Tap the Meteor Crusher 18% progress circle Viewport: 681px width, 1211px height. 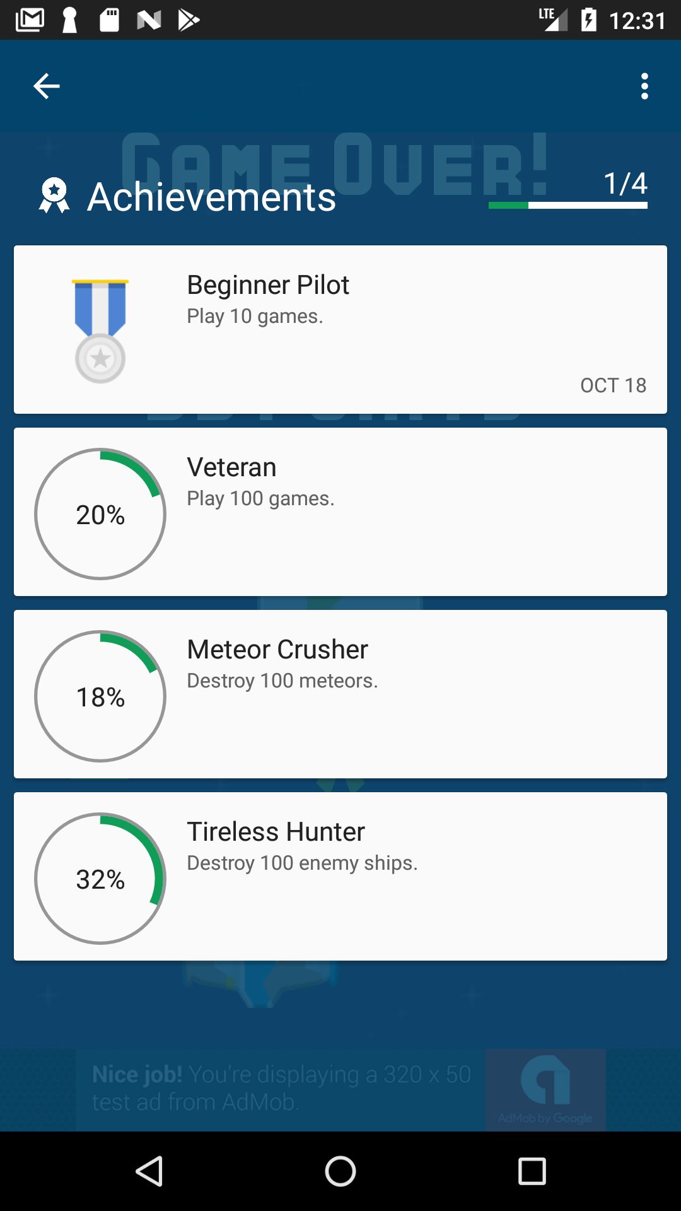pos(100,696)
